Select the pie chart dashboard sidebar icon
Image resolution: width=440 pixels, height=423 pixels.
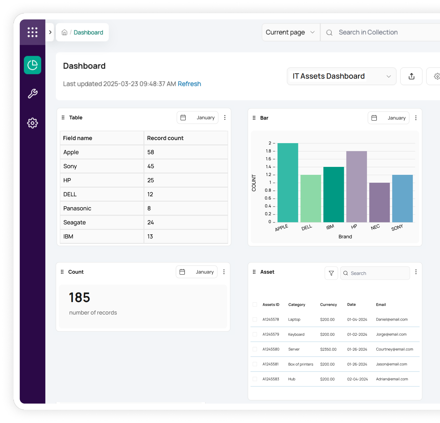click(32, 65)
